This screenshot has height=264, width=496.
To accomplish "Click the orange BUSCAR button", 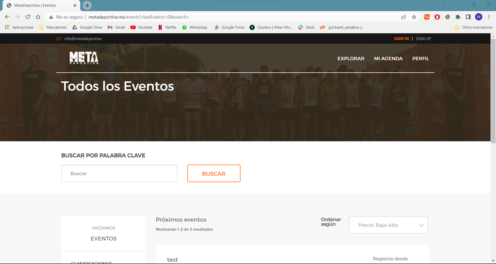I will point(214,173).
